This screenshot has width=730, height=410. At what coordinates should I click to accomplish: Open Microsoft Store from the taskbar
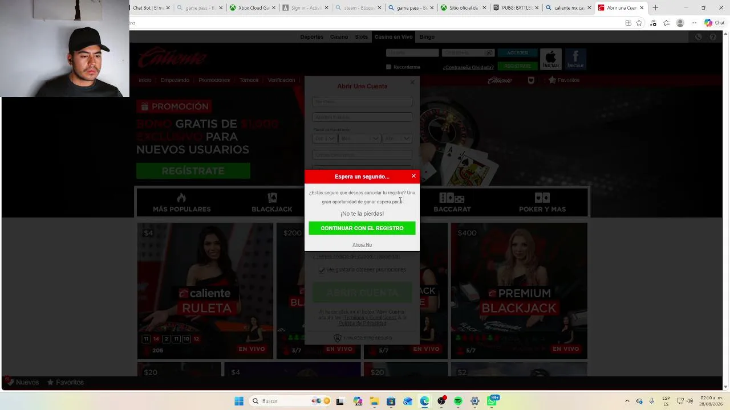coord(391,401)
